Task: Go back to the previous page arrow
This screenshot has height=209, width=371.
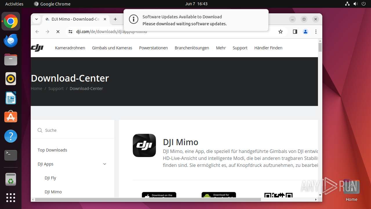Action: click(x=37, y=32)
